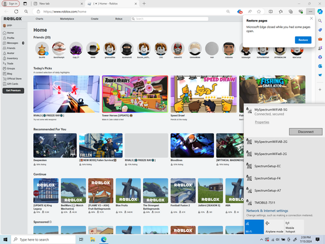Open Robux in Roblox top nav

[x=119, y=19]
